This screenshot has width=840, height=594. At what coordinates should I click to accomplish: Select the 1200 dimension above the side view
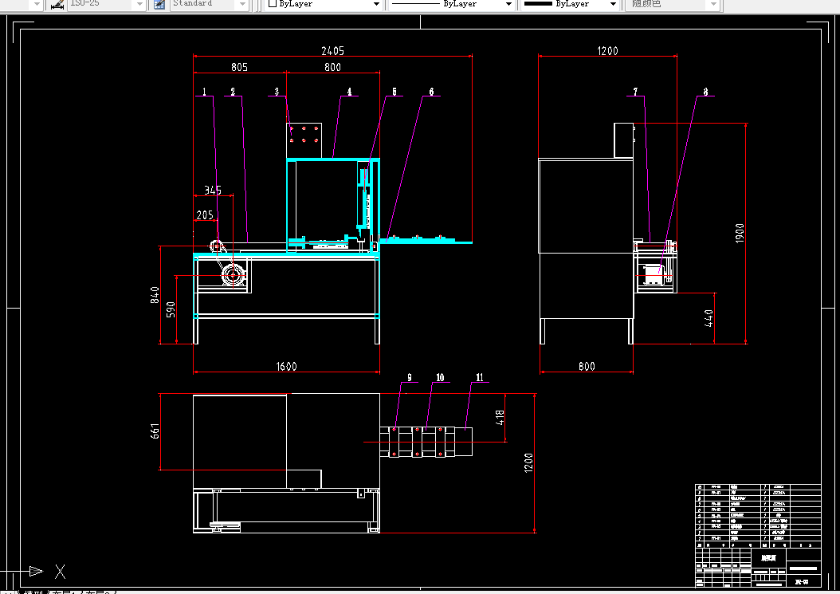click(x=607, y=51)
